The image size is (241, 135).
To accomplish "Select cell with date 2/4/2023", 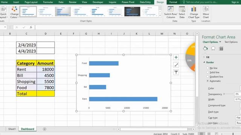I will 26,45.
